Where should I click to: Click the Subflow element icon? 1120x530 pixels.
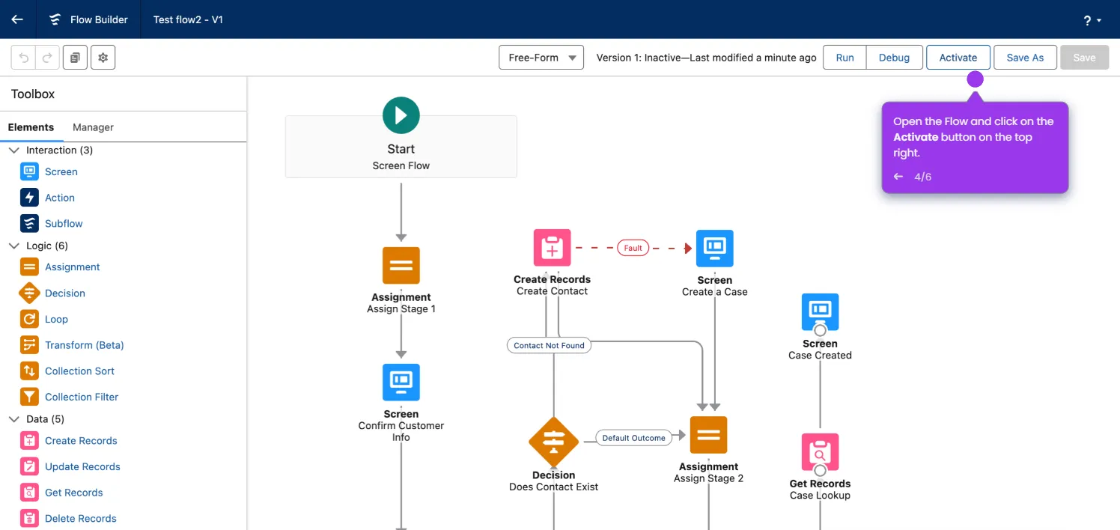click(29, 223)
